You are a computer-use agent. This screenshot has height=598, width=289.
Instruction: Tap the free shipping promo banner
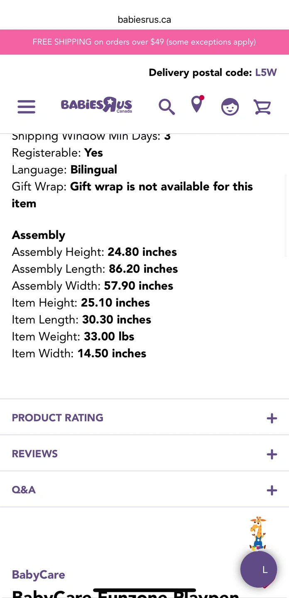[144, 42]
